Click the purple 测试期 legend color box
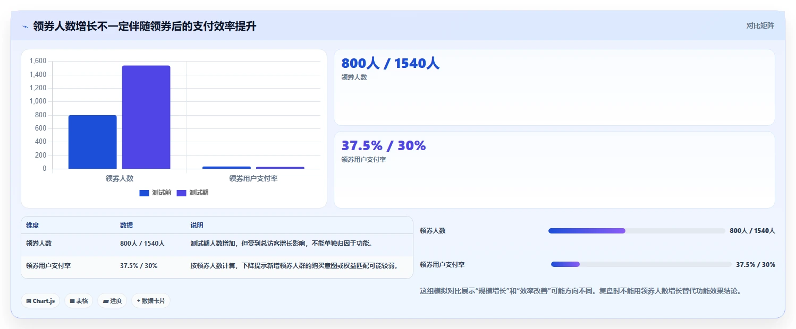This screenshot has height=329, width=796. 182,193
